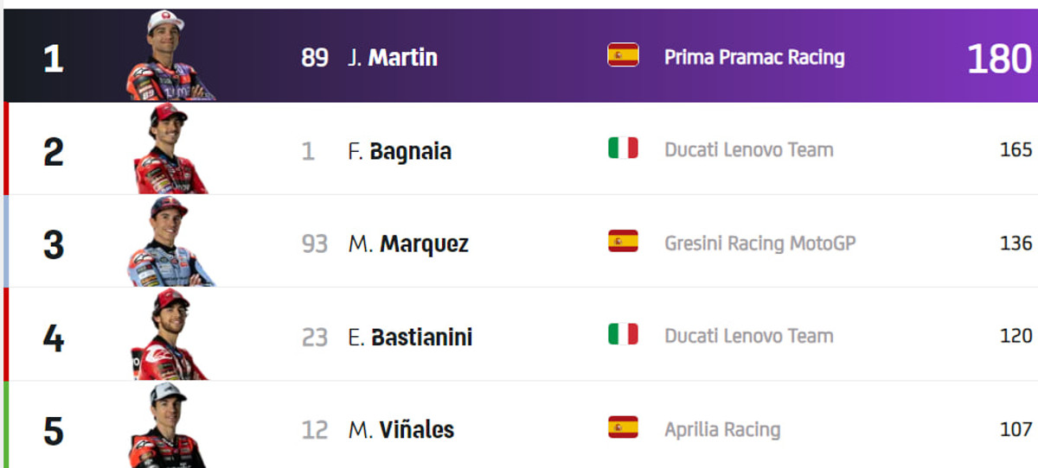Click the Italian flag beside F. Bagnaia
The width and height of the screenshot is (1038, 468).
point(623,149)
